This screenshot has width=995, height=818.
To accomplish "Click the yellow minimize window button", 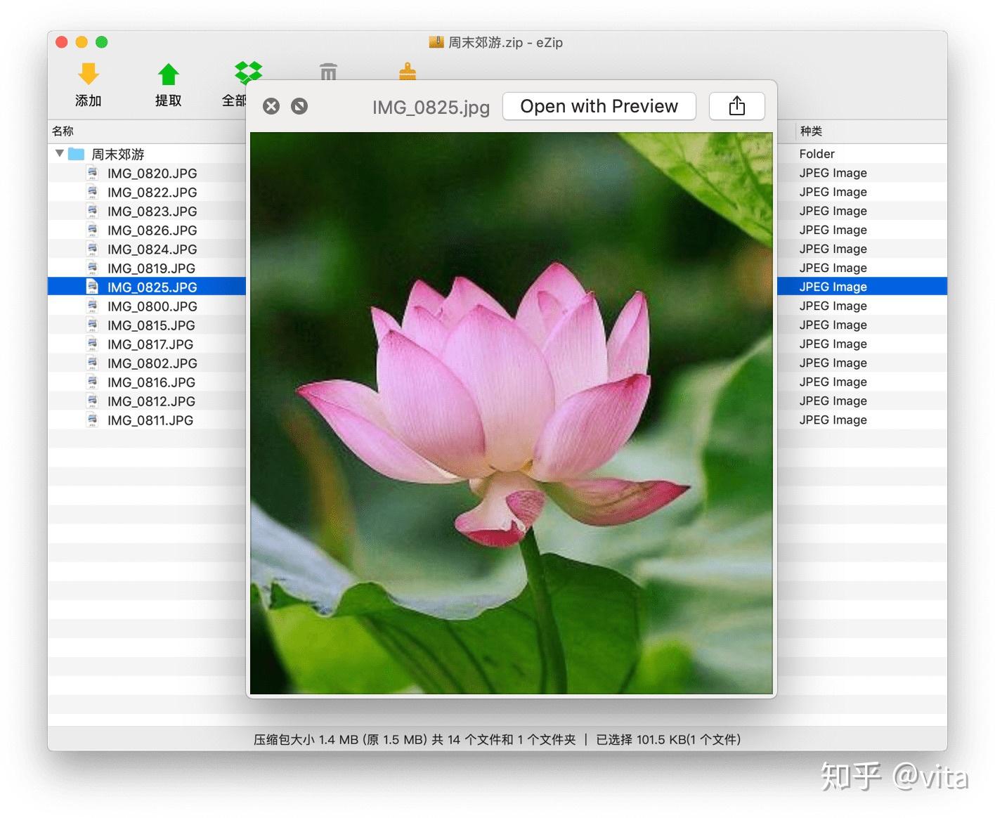I will (82, 42).
